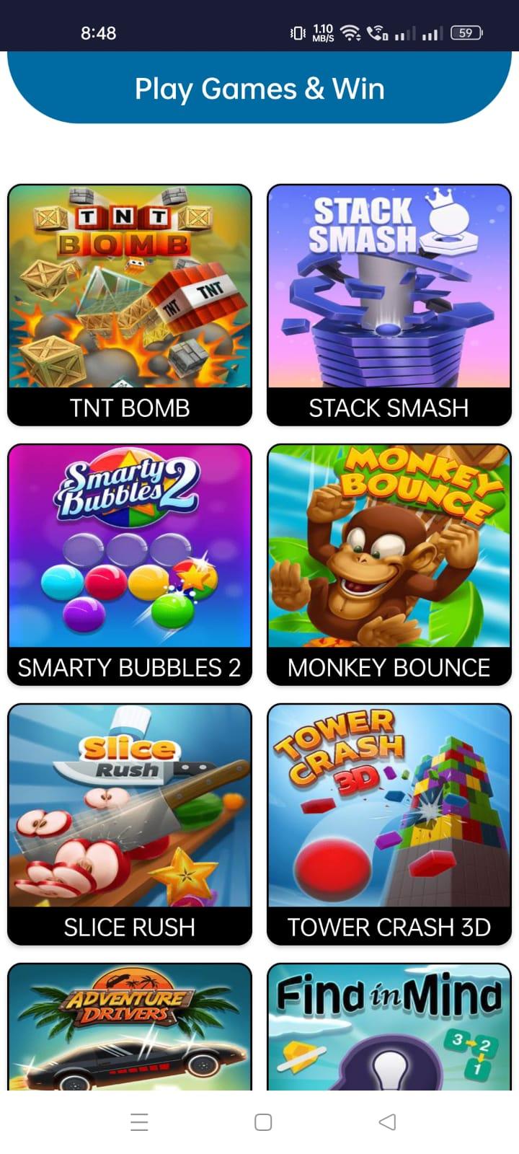Open the Slice Rush game artwork
519x1154 pixels.
pos(130,806)
